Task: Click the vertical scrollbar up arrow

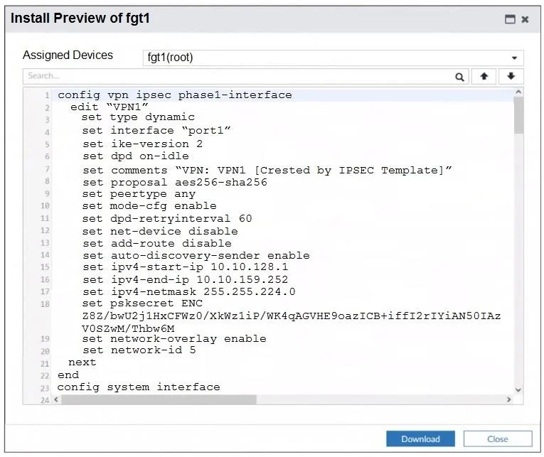Action: point(518,92)
